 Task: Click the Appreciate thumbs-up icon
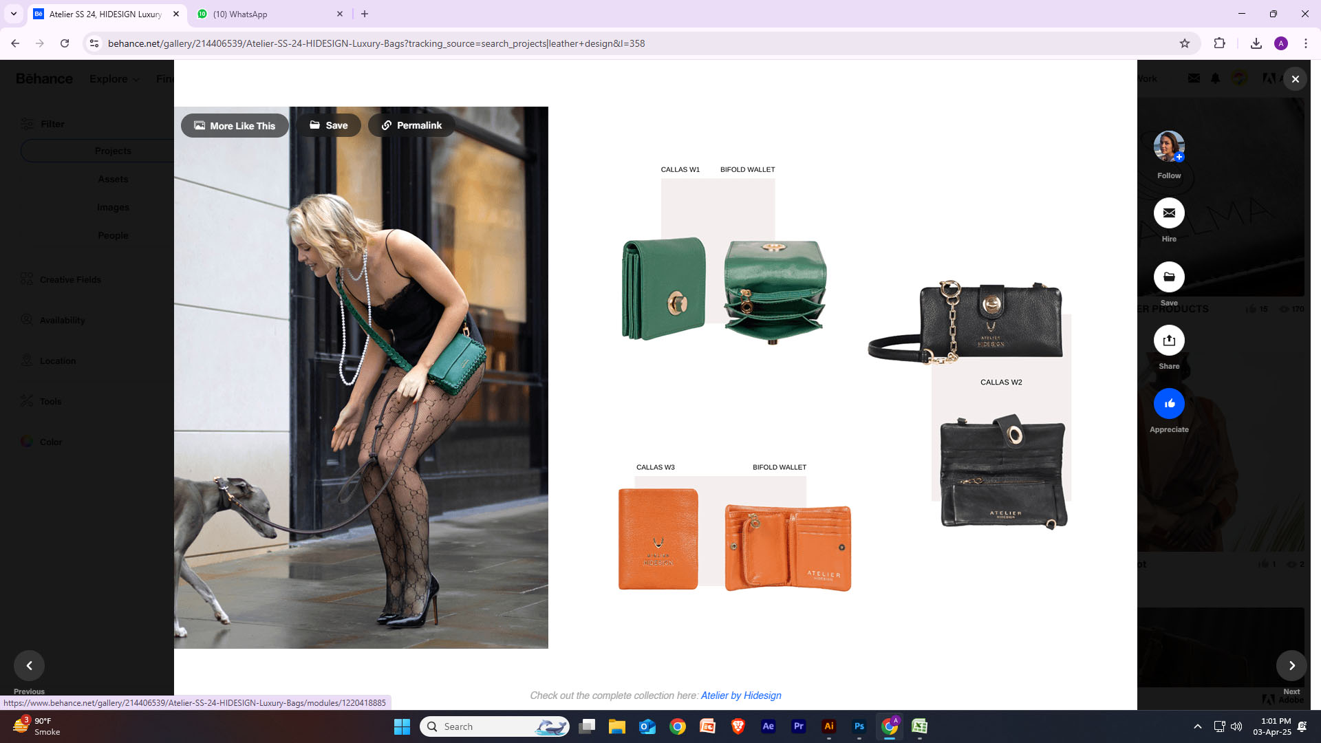pyautogui.click(x=1169, y=404)
